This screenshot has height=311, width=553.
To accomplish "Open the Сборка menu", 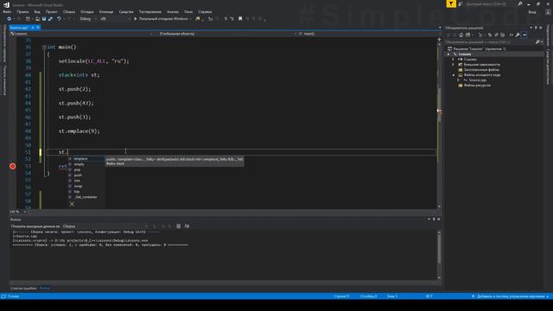I will pos(69,11).
